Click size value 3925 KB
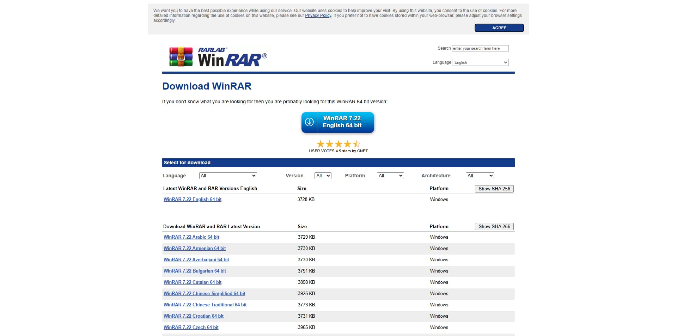 tap(306, 293)
